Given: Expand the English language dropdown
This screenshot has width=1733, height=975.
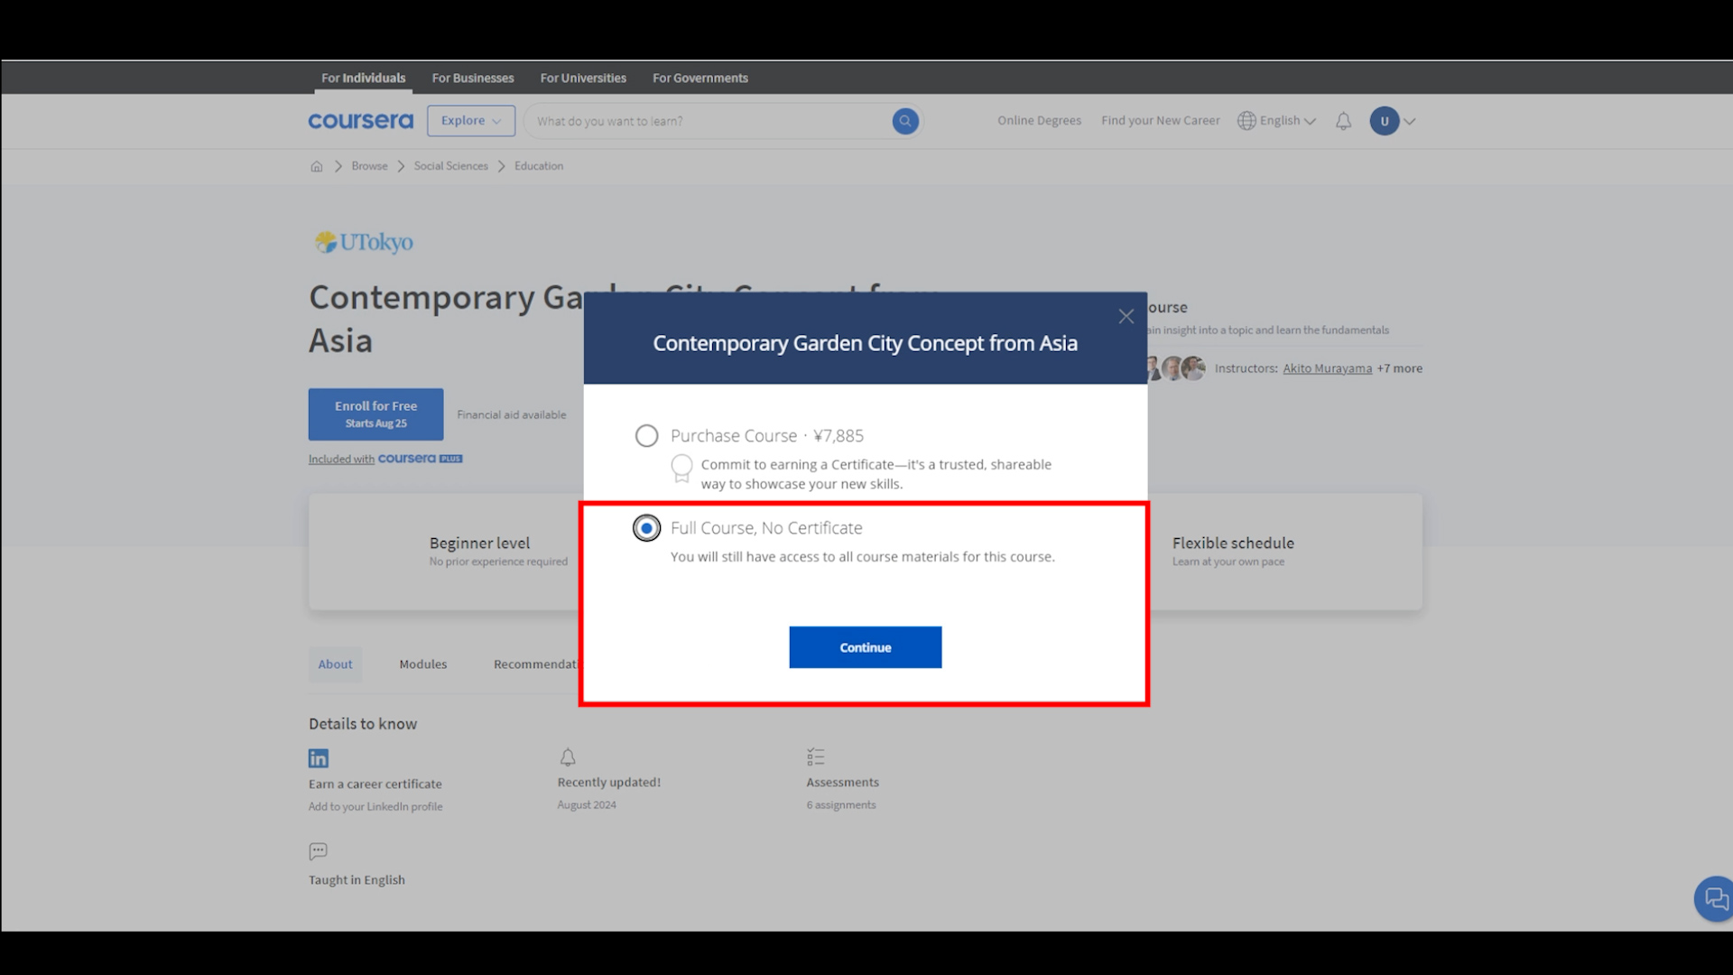Looking at the screenshot, I should point(1277,120).
